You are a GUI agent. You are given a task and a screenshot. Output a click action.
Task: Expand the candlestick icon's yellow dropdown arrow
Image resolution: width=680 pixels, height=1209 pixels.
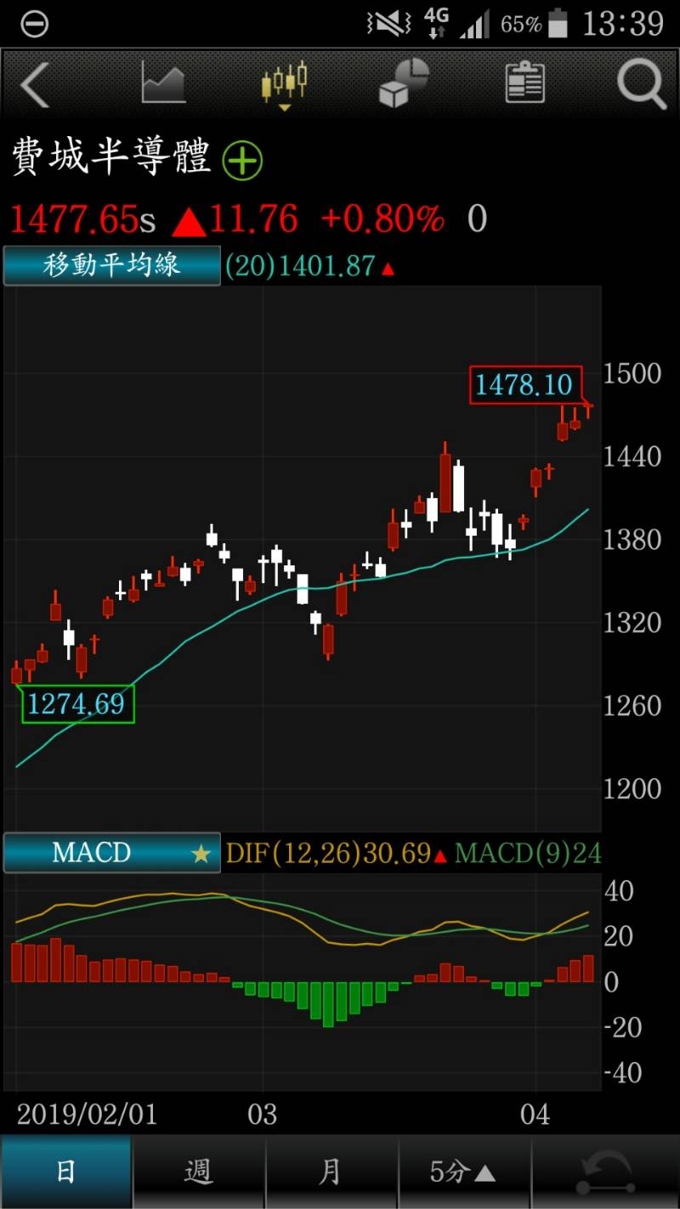283,106
